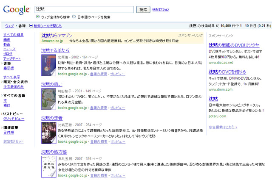Open the 沈黙の走者 result title
This screenshot has height=180, width=272.
tap(52, 118)
